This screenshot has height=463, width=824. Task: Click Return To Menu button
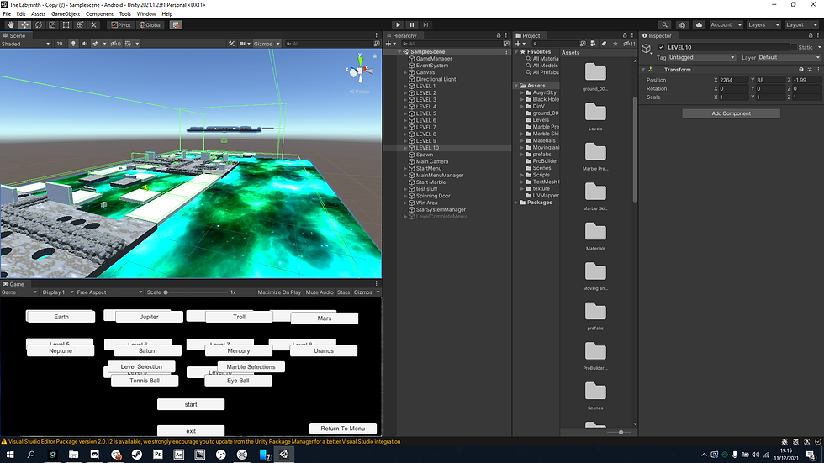pyautogui.click(x=343, y=429)
